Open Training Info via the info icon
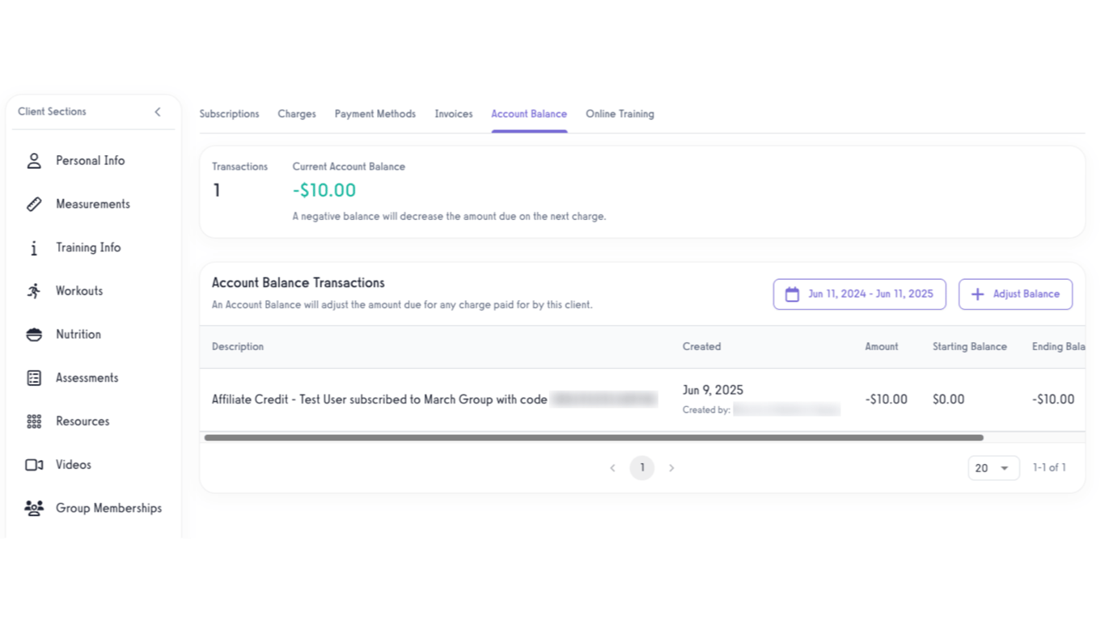 tap(34, 247)
